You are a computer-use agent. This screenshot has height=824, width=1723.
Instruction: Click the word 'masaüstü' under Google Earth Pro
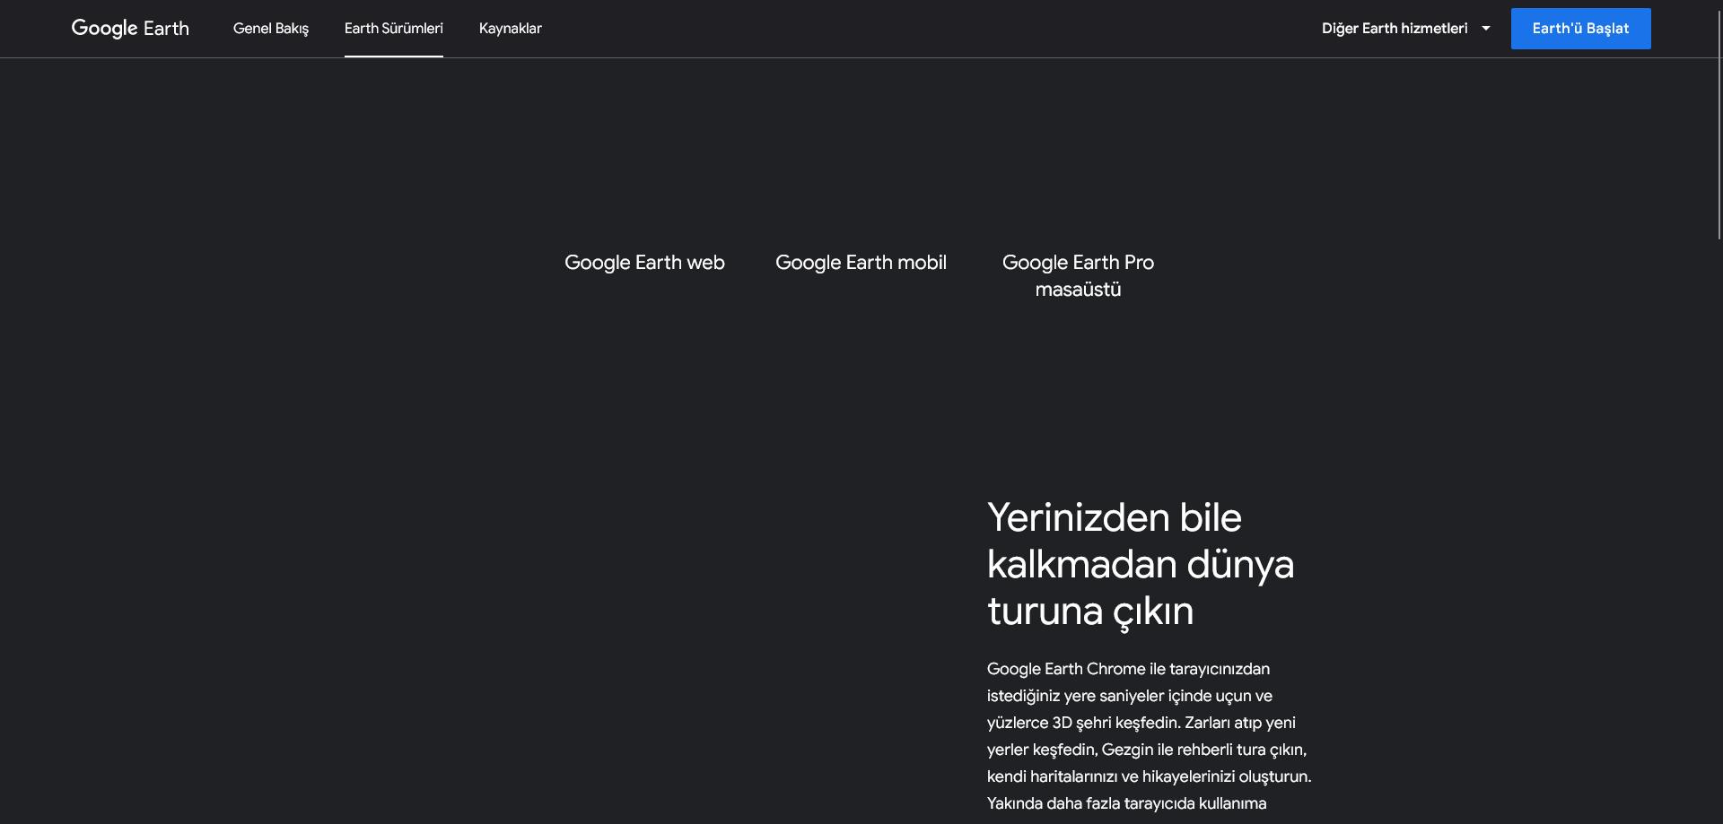(1077, 290)
